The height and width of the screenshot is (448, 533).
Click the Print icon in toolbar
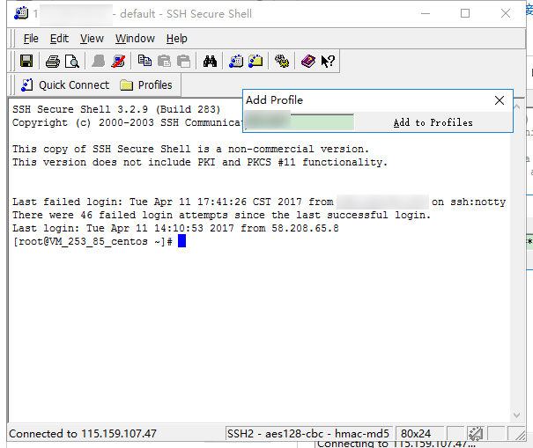pos(53,62)
